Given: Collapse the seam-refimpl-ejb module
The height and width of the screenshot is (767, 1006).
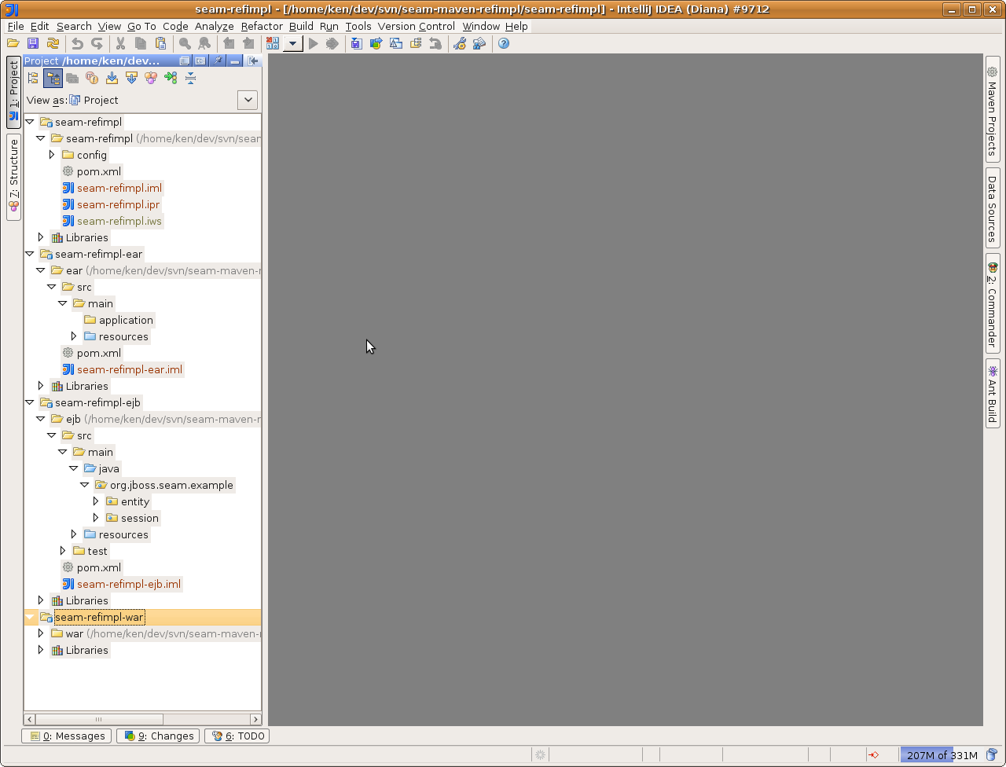Looking at the screenshot, I should 30,402.
